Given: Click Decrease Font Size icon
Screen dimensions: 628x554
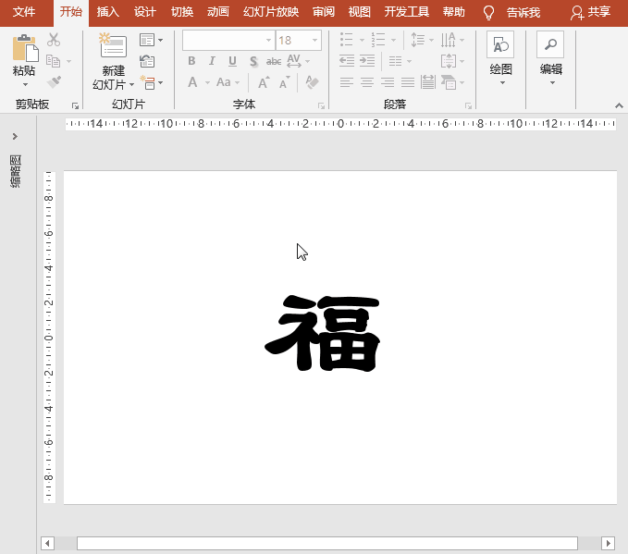Looking at the screenshot, I should [285, 82].
